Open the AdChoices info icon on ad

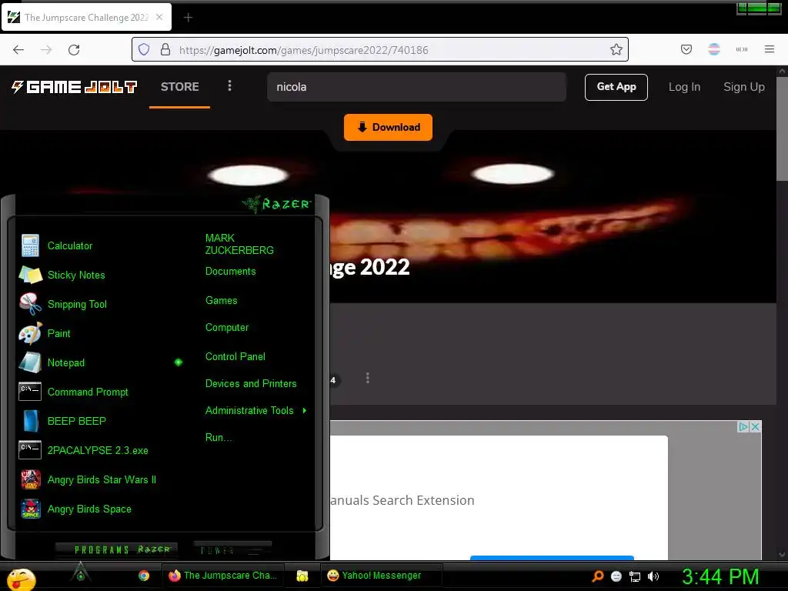click(x=743, y=426)
